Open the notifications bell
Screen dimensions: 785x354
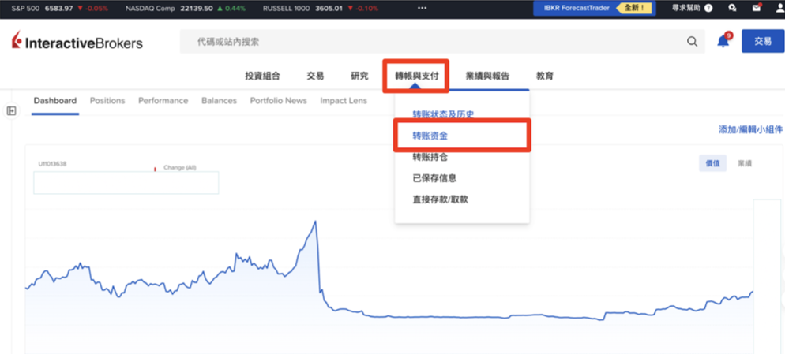click(723, 42)
